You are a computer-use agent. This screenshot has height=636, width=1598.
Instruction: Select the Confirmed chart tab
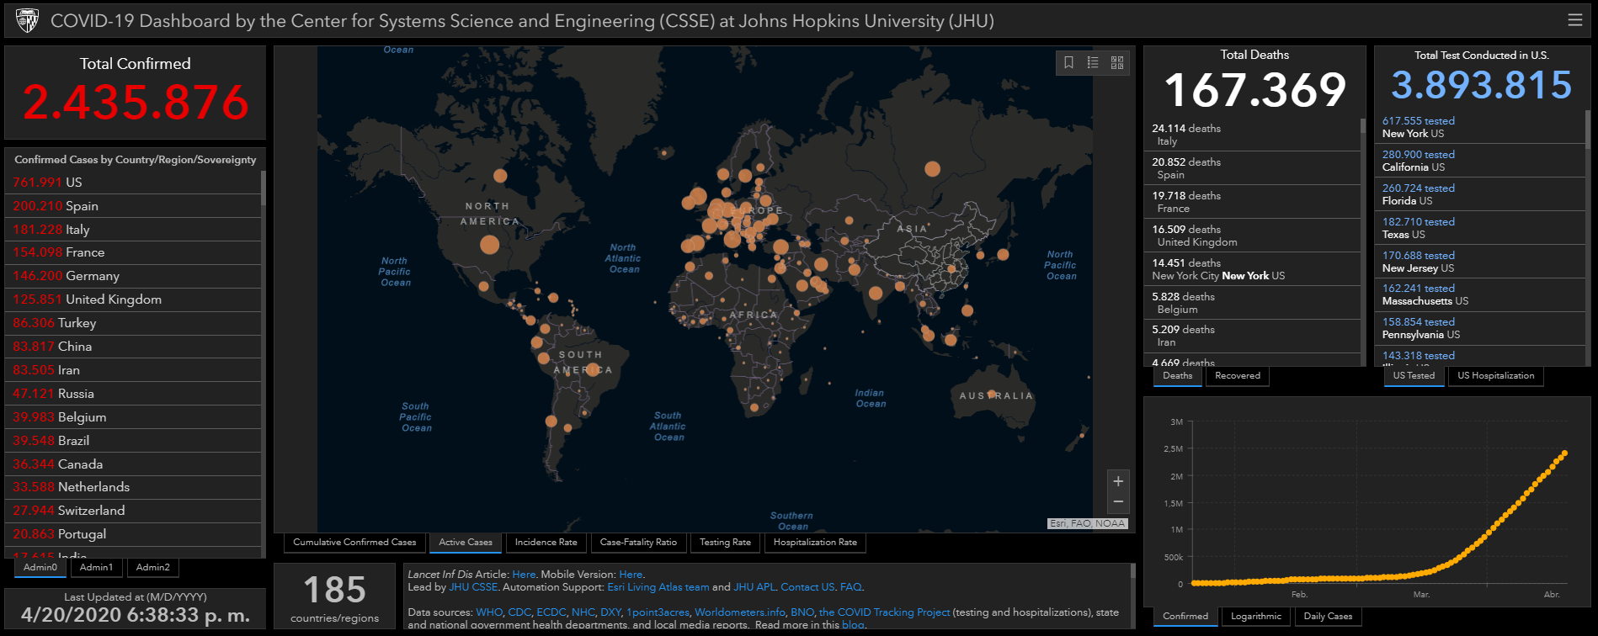point(1185,617)
